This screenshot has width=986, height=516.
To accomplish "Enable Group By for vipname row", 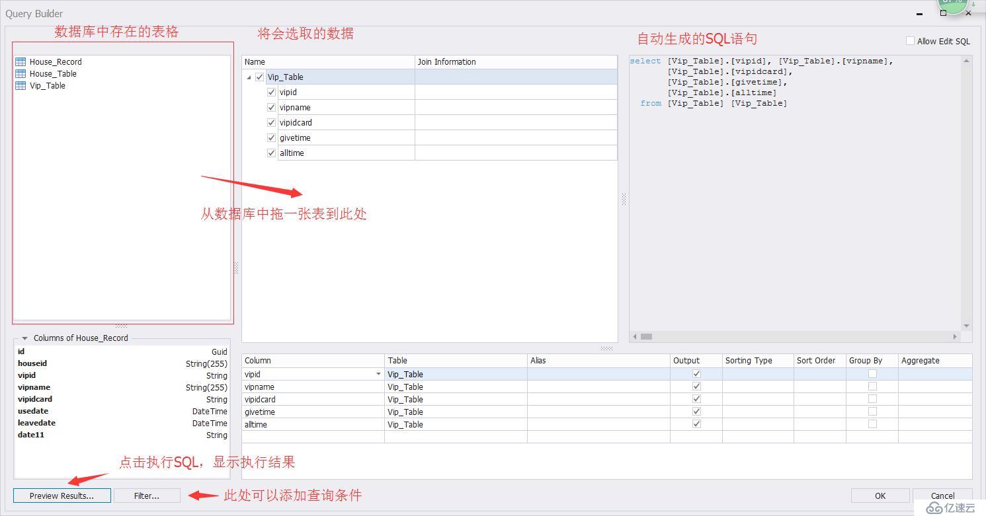I will point(872,387).
